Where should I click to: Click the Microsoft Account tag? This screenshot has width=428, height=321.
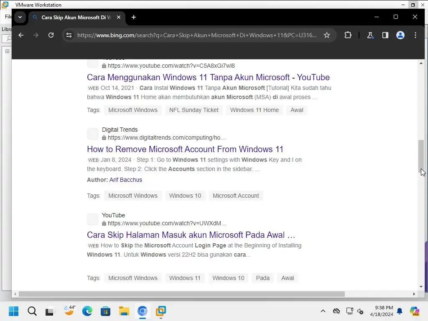pyautogui.click(x=236, y=196)
